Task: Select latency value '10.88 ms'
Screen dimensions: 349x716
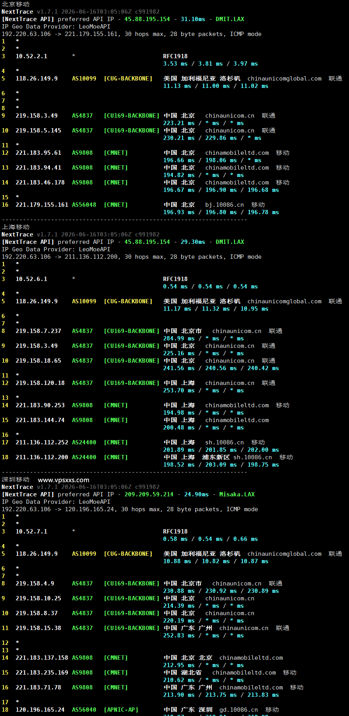Action: 177,561
